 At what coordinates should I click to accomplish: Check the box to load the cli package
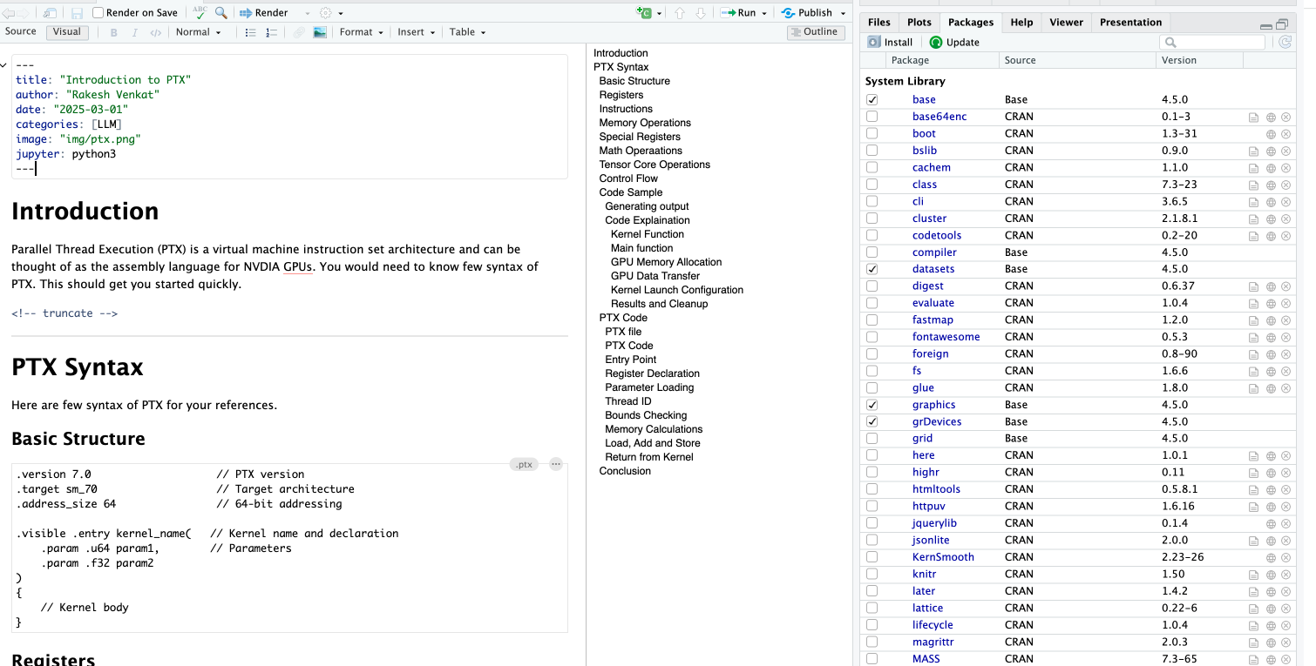click(x=872, y=202)
